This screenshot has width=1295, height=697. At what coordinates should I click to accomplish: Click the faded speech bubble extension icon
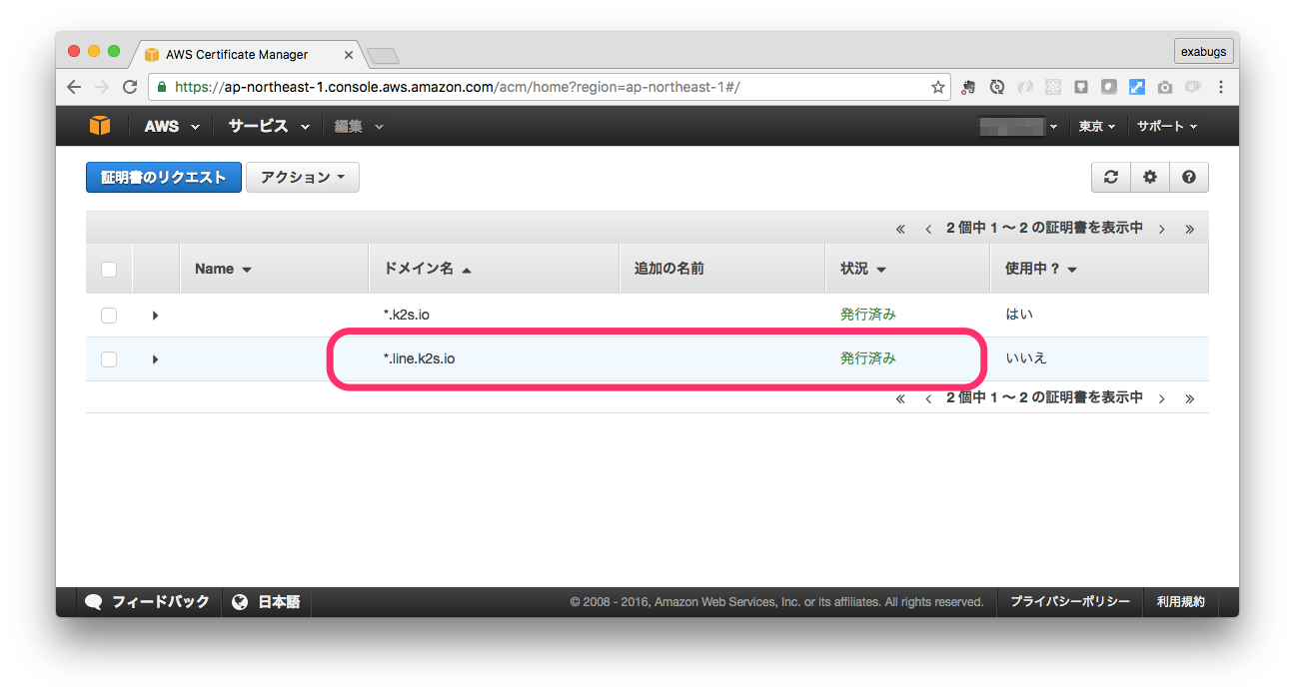(1192, 87)
